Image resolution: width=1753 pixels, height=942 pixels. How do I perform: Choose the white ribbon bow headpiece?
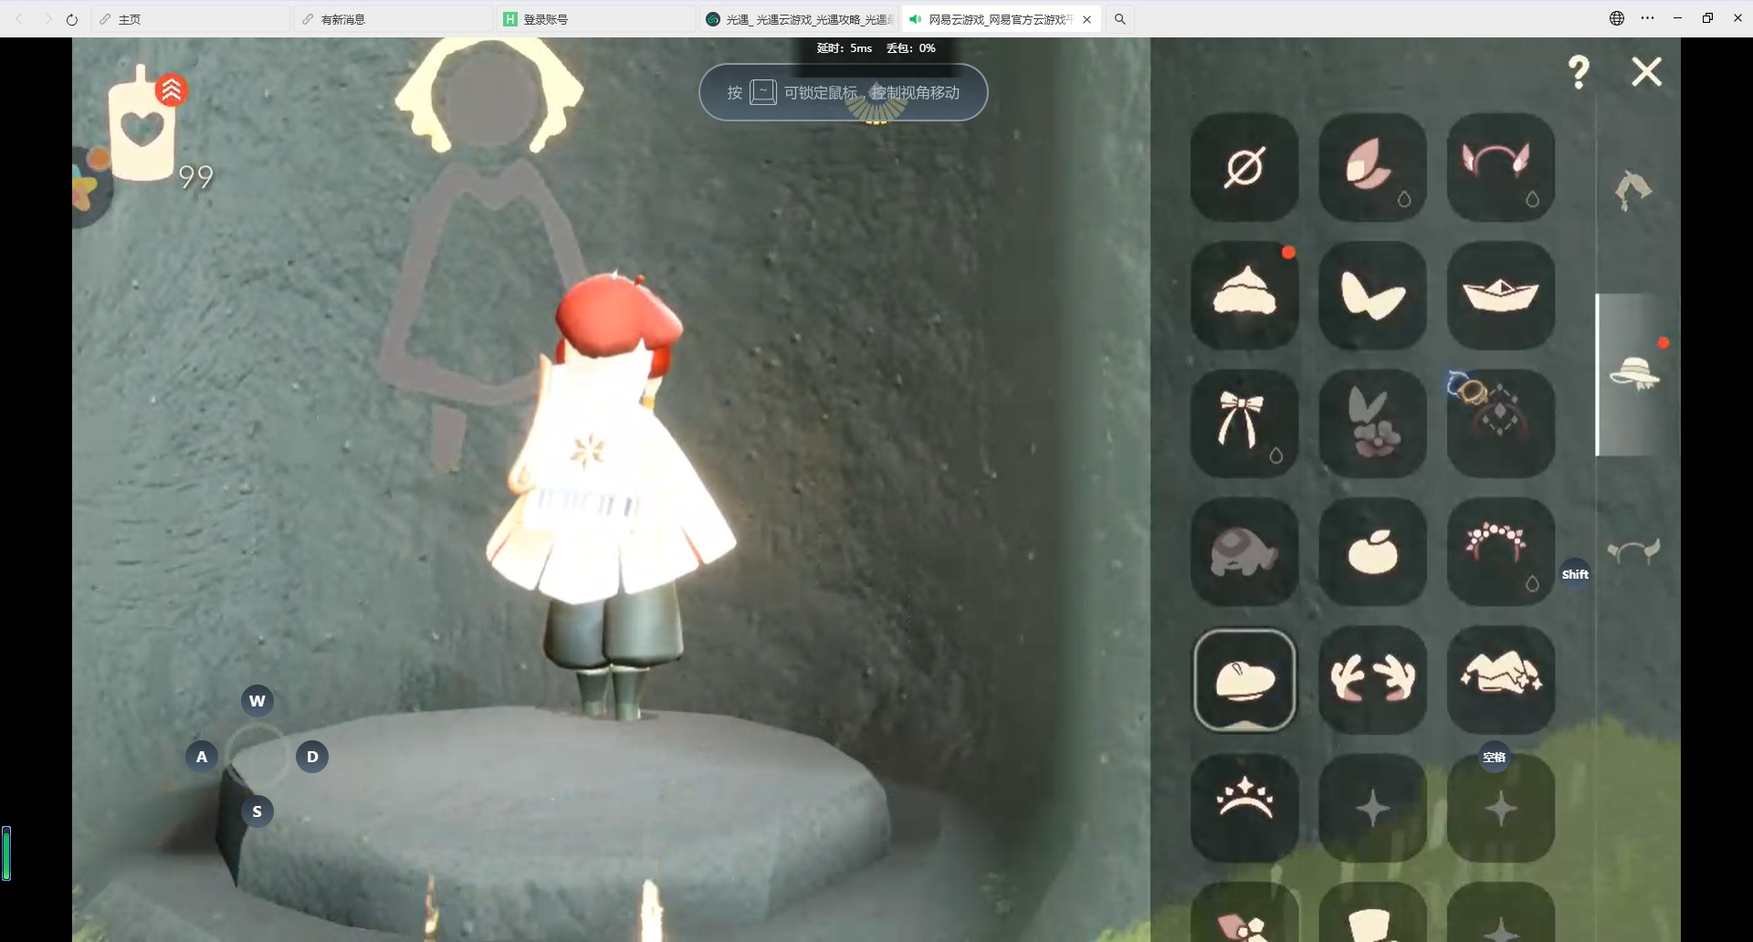point(1244,423)
